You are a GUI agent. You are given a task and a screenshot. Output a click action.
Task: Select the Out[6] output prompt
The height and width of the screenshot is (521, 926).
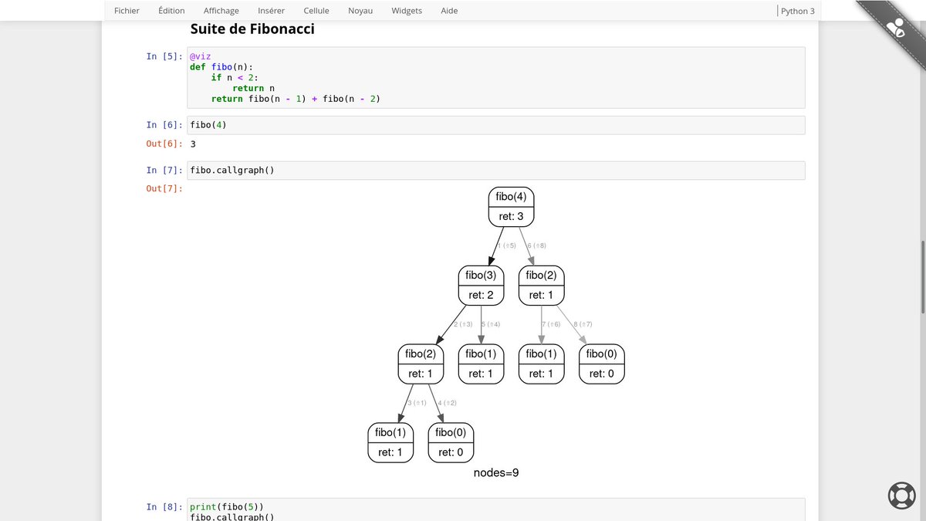164,144
